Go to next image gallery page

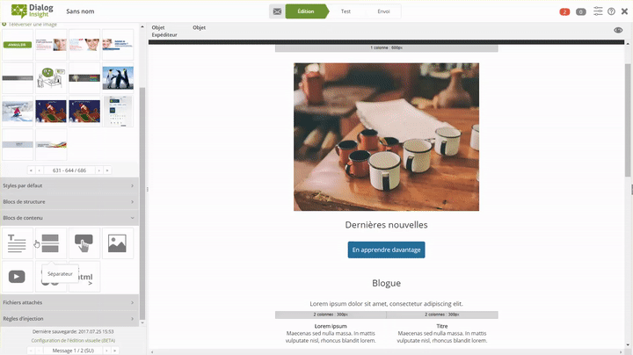98,170
